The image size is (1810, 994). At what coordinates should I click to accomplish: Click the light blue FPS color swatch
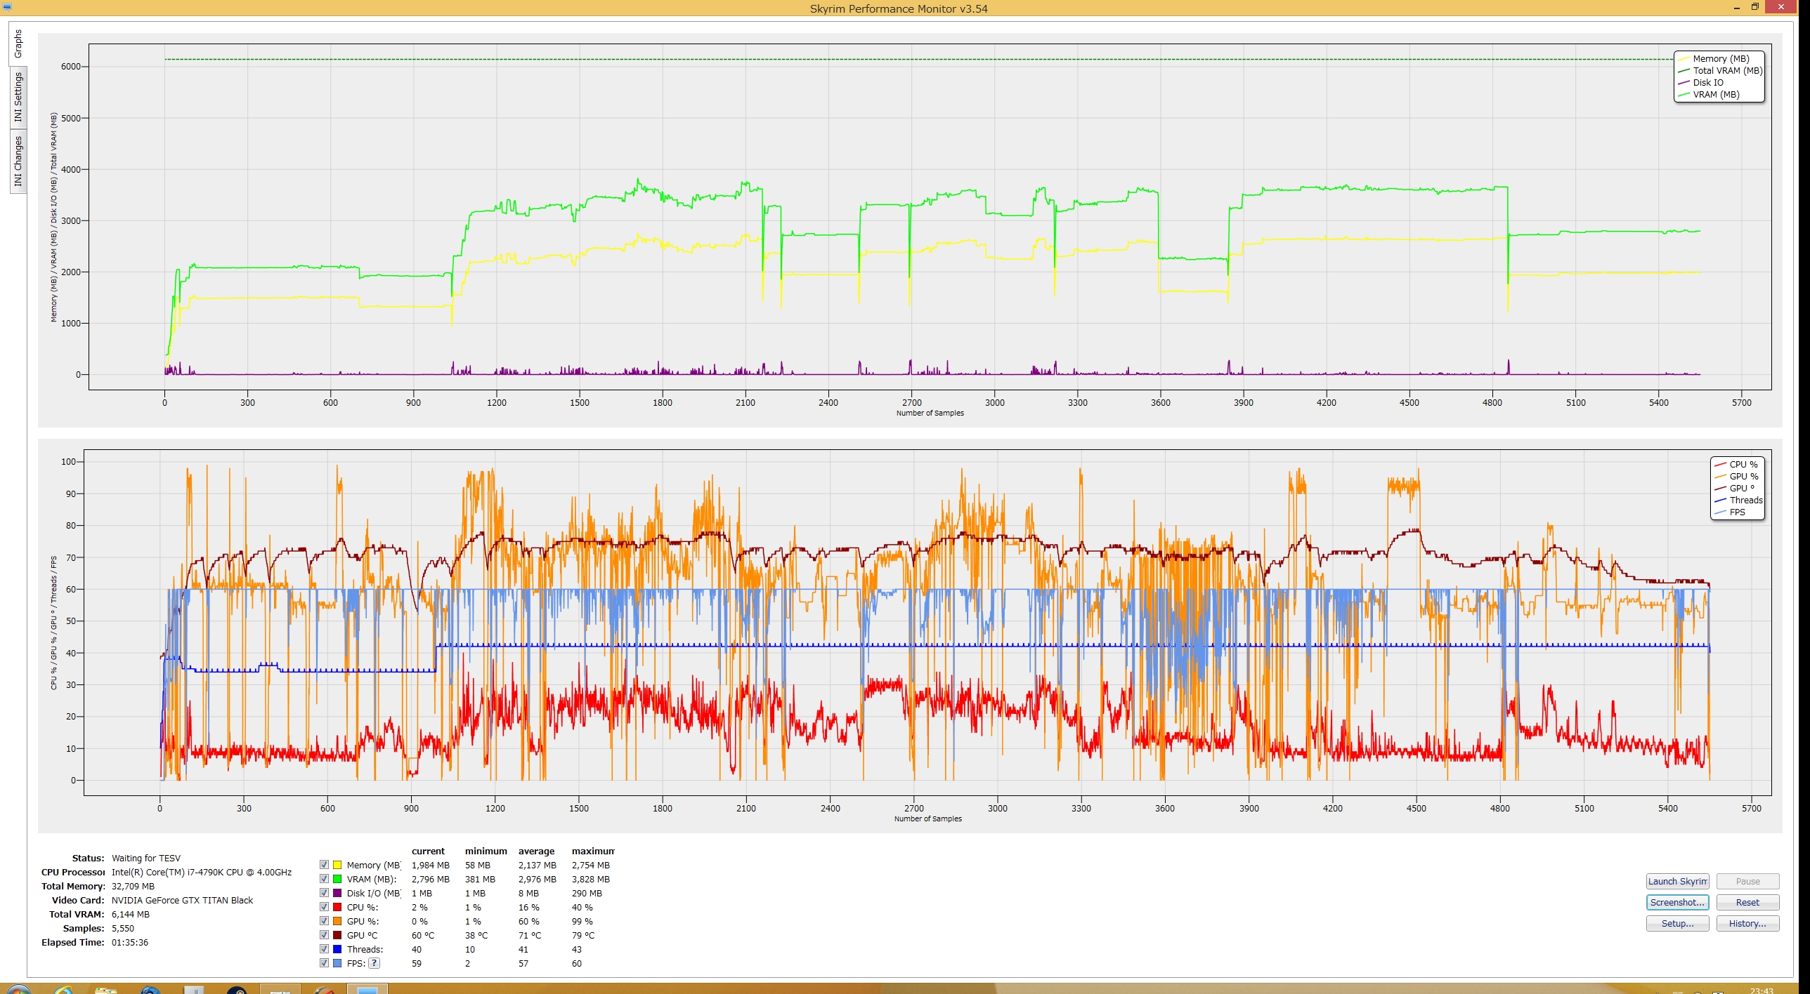click(337, 963)
